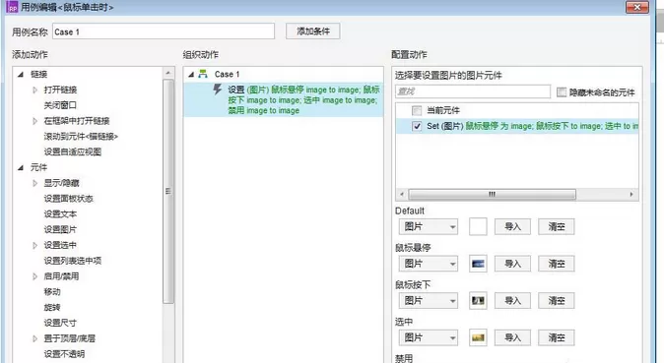Click 导入 for 鼠标按下 image

pyautogui.click(x=513, y=301)
